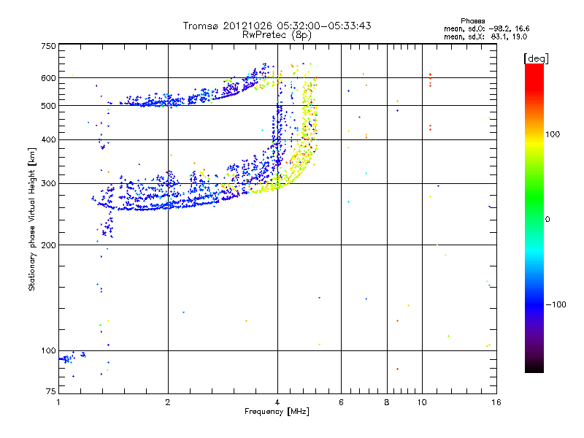Click the colorbar tick label "0"
Image resolution: width=584 pixels, height=438 pixels.
547,220
